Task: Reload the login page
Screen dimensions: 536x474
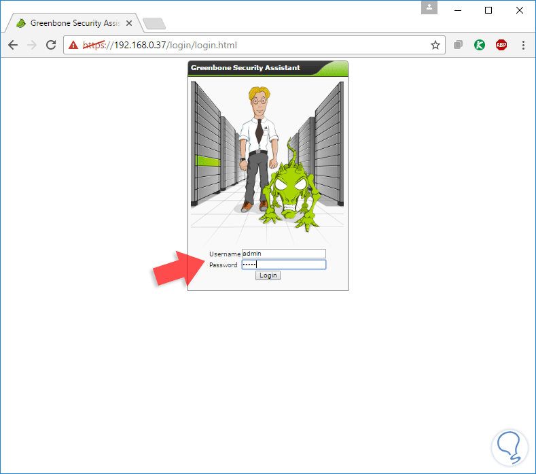Action: 51,45
